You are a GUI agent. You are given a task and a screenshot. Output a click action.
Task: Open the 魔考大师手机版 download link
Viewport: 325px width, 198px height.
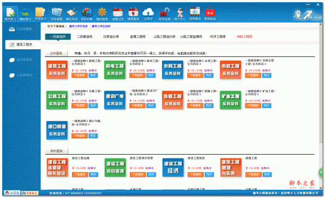click(79, 26)
